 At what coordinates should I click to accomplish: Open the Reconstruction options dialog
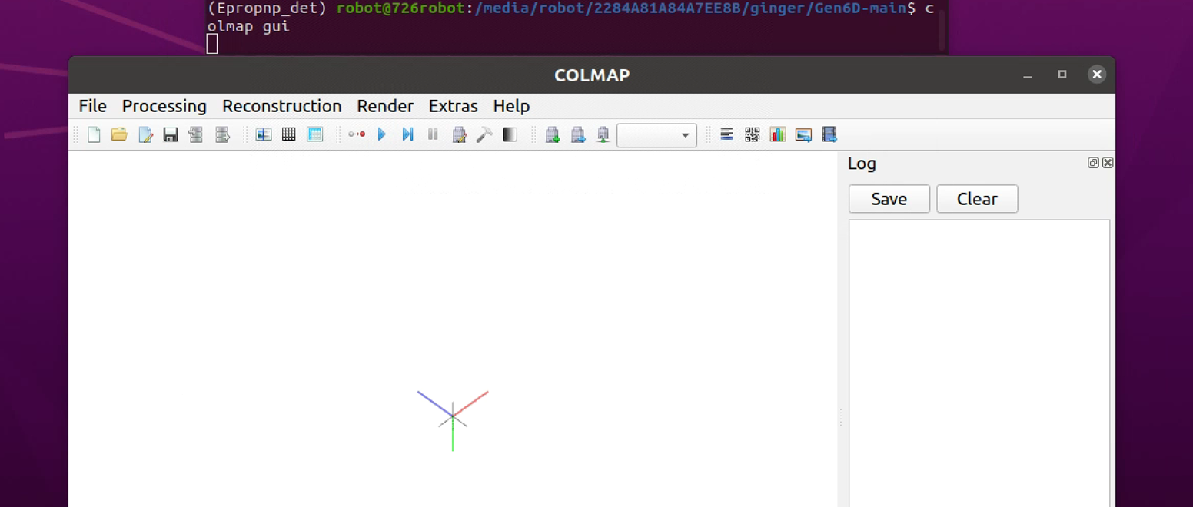pos(459,134)
